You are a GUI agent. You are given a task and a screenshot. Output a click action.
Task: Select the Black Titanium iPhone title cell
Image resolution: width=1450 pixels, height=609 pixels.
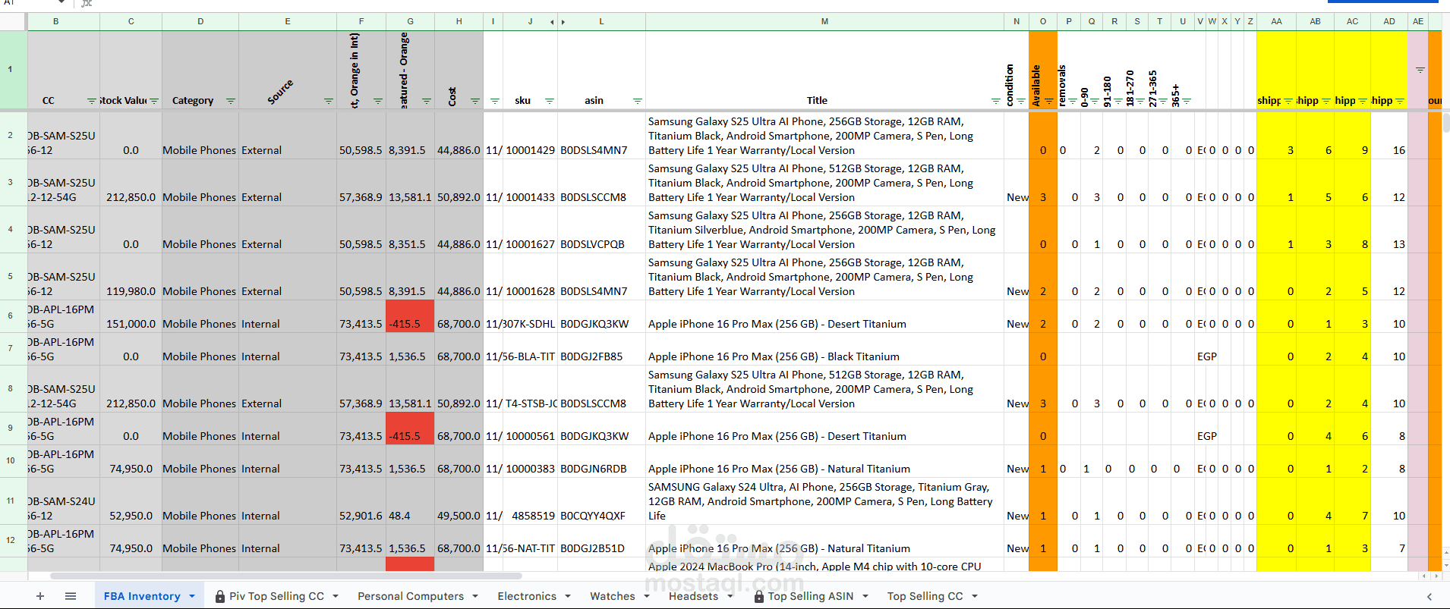point(824,349)
